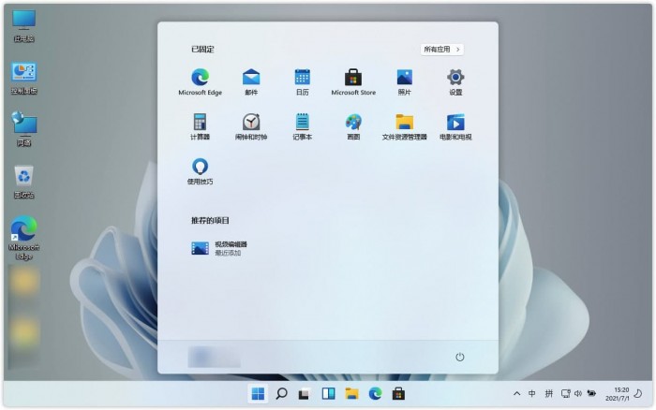Click the power button in Start menu
The image size is (656, 410).
click(x=459, y=357)
